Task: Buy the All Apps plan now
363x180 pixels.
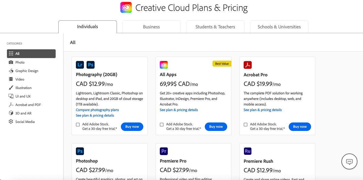Action: click(x=216, y=127)
